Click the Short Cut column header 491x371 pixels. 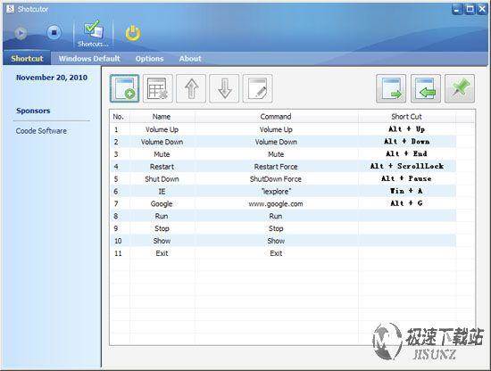[406, 117]
